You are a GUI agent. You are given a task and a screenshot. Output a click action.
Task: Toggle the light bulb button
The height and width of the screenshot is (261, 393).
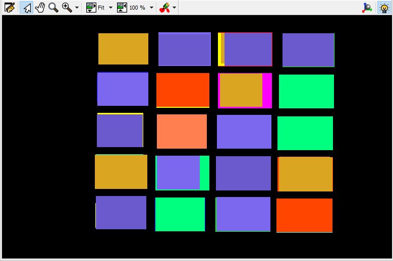384,8
